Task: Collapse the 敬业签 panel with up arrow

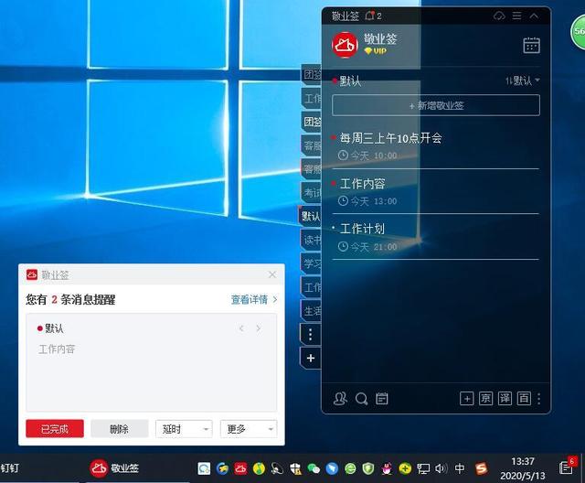Action: tap(534, 16)
